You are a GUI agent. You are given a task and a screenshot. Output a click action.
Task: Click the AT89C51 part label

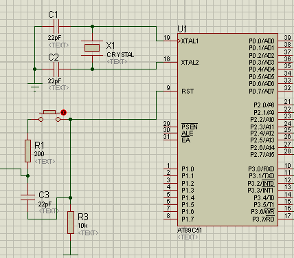click(190, 230)
